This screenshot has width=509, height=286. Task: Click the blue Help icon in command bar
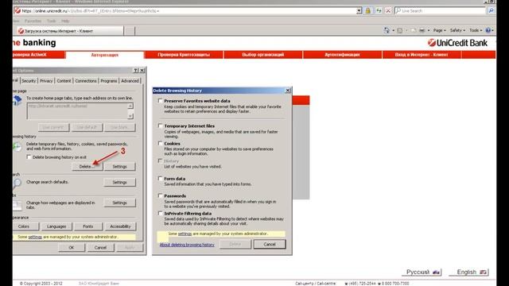488,30
